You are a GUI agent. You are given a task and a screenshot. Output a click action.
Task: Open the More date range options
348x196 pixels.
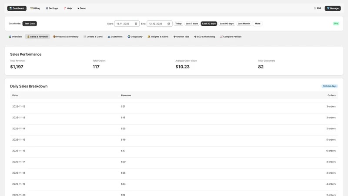coord(258,24)
